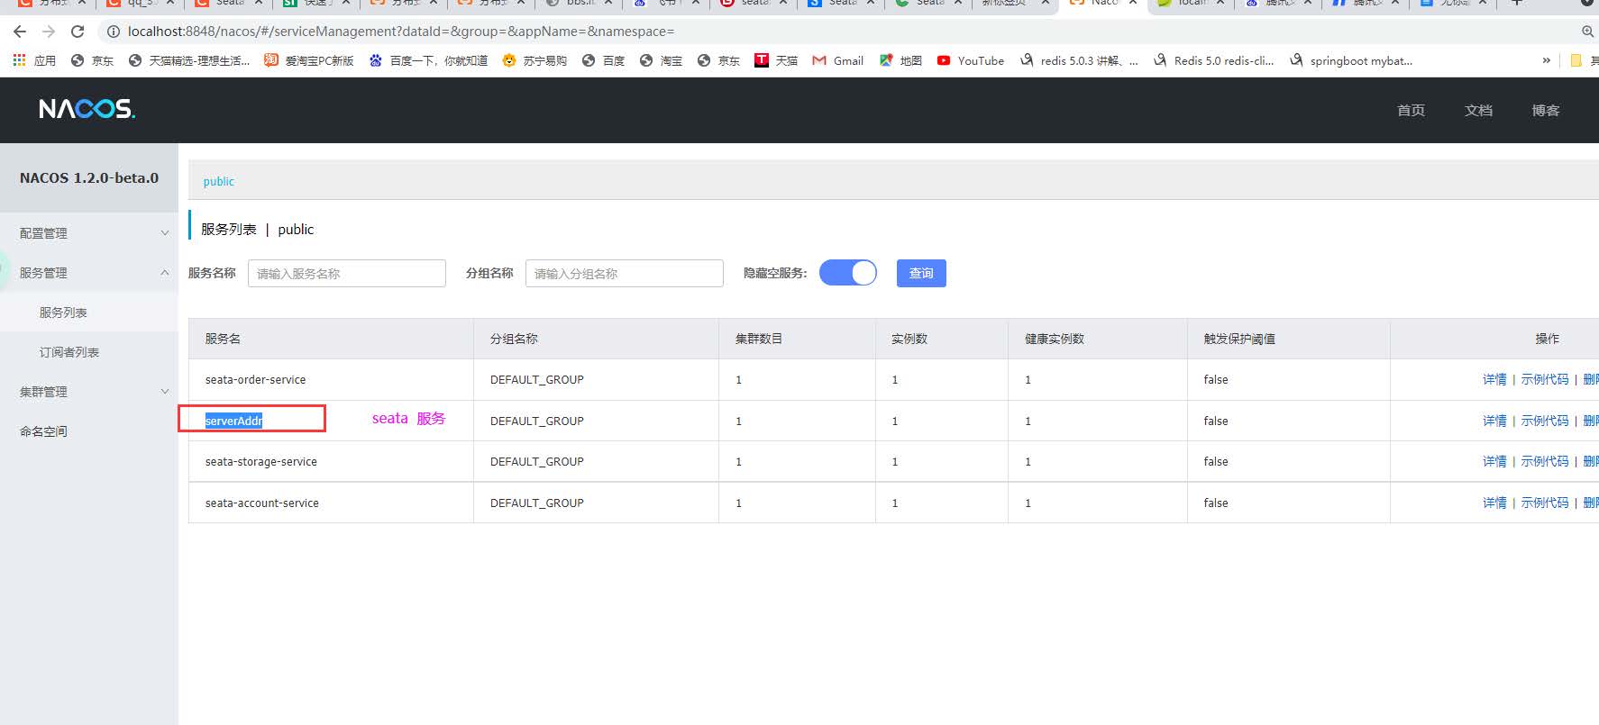This screenshot has height=725, width=1599.
Task: Open the Gmail bookmark
Action: (837, 60)
